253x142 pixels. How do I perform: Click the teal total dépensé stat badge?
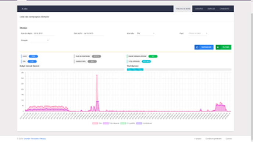click(x=146, y=62)
